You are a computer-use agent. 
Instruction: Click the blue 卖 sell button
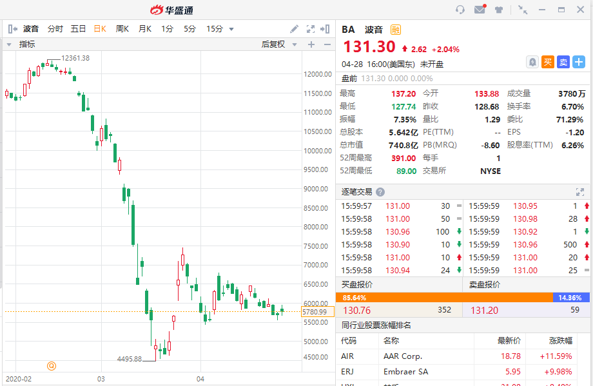(x=563, y=62)
